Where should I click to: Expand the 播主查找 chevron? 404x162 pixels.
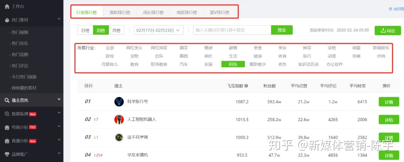coord(59,99)
